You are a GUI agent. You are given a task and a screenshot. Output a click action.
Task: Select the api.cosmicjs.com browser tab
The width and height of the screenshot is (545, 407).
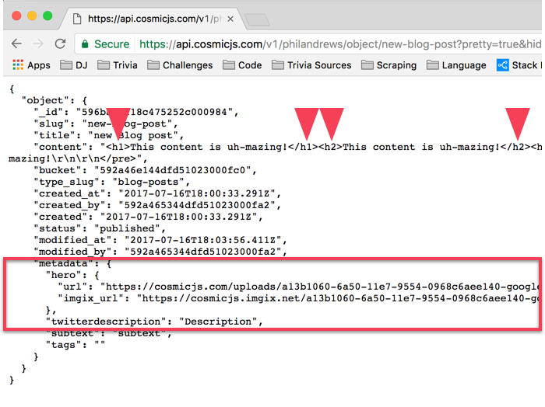153,19
